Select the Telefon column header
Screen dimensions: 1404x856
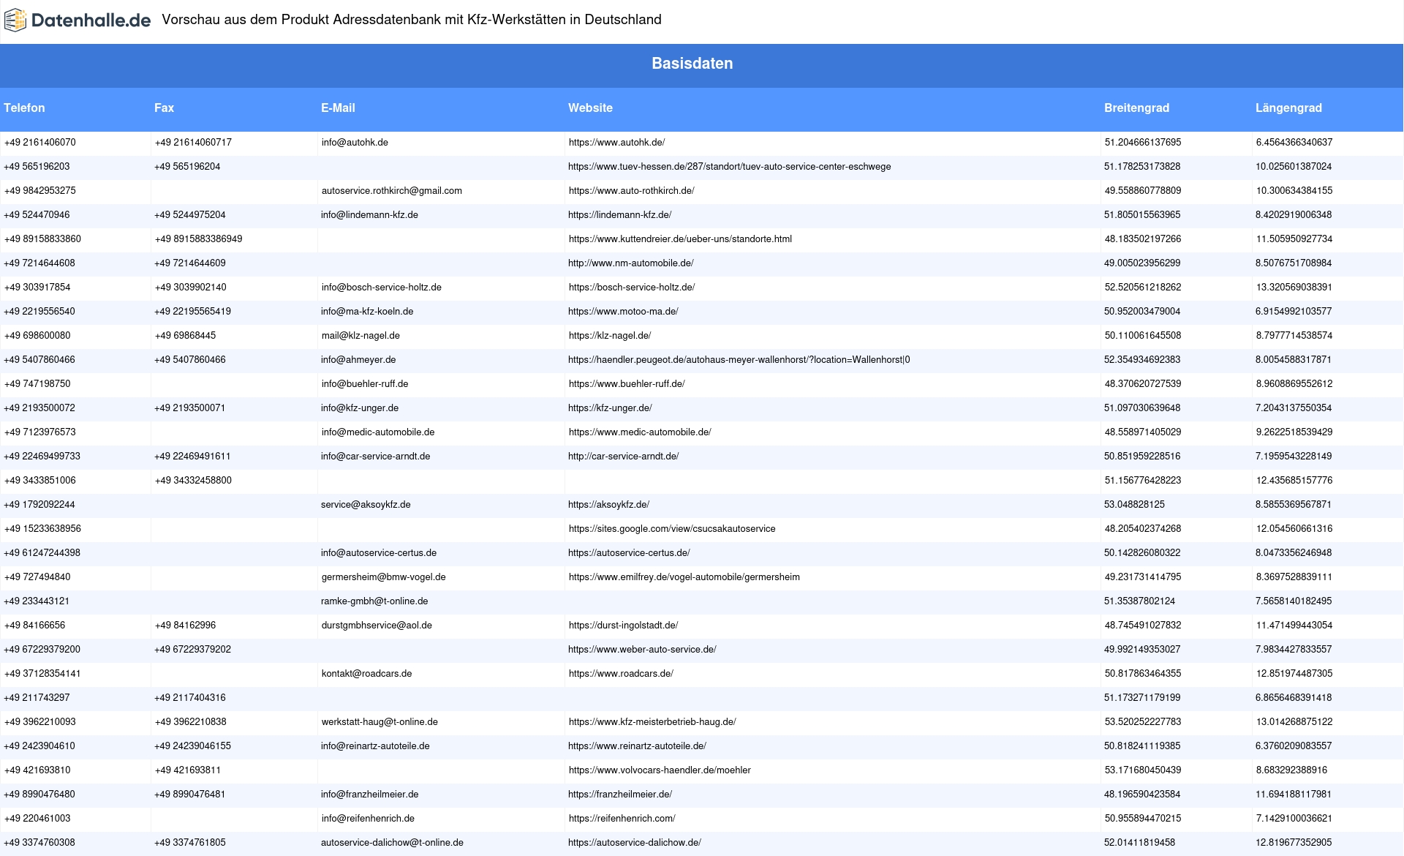tap(24, 108)
